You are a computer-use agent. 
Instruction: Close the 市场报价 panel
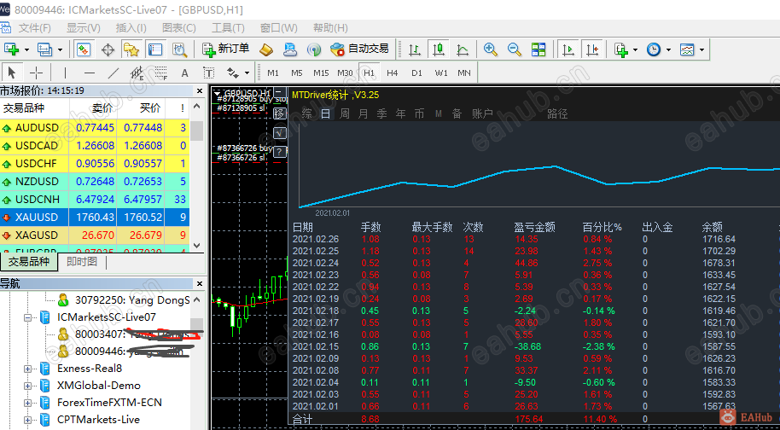pyautogui.click(x=200, y=91)
